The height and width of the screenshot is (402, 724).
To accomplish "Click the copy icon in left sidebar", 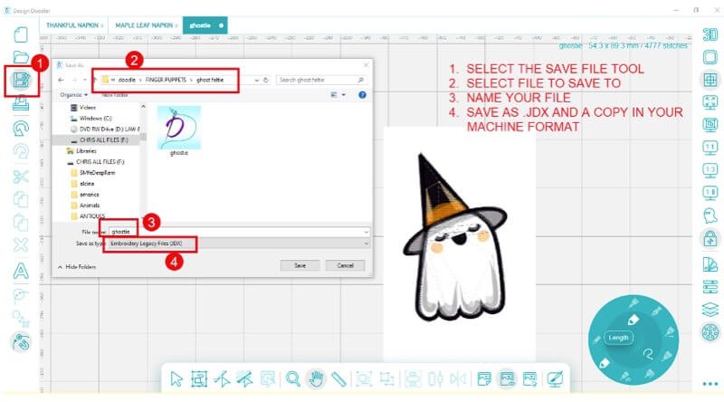I will tap(21, 199).
